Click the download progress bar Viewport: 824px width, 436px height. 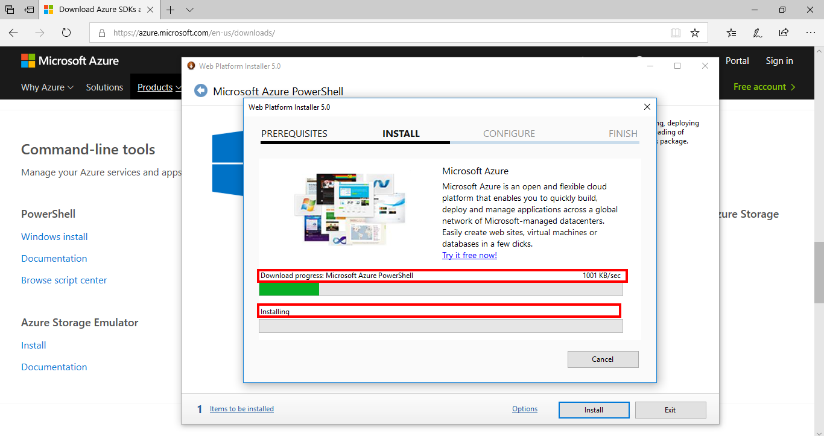(x=441, y=289)
